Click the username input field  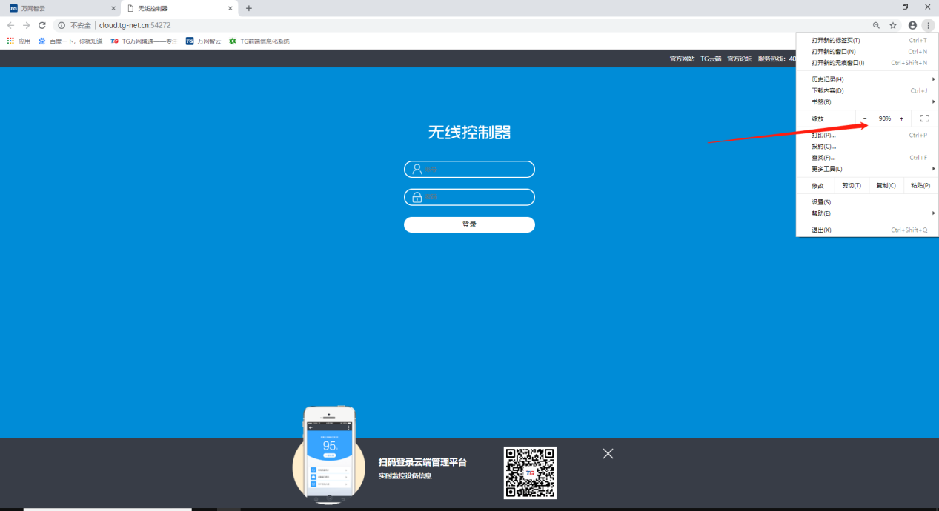coord(469,169)
